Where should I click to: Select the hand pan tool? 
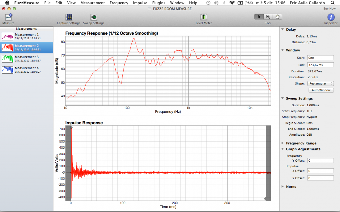277,17
